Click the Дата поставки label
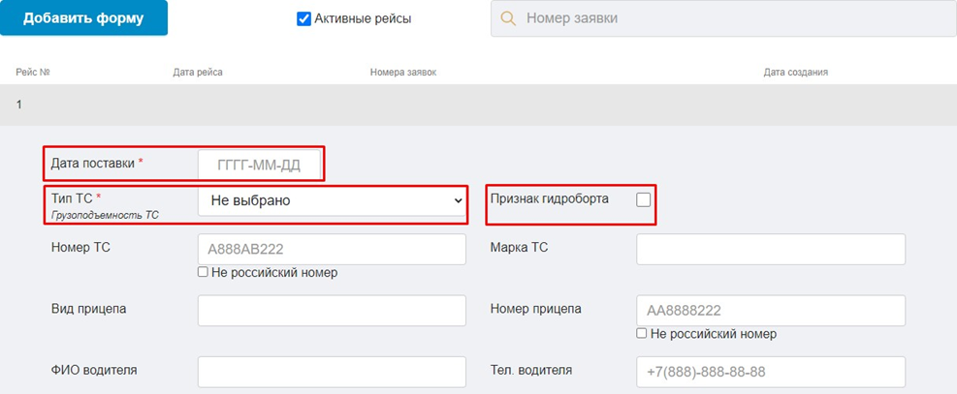 [x=93, y=164]
